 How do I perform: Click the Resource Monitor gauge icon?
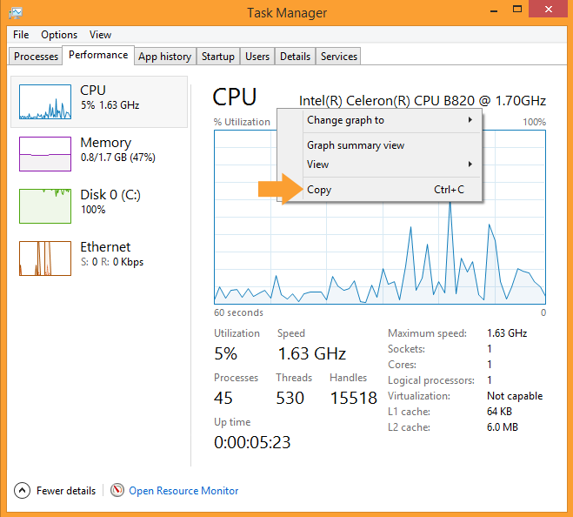(x=117, y=490)
